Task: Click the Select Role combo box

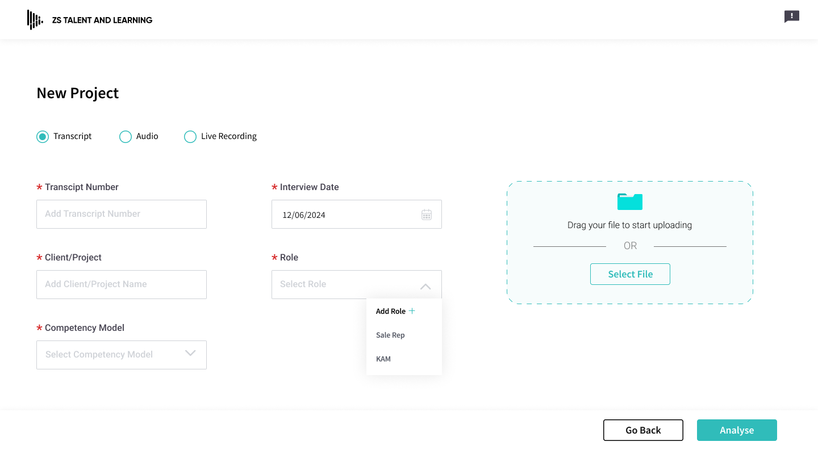Action: click(x=357, y=284)
